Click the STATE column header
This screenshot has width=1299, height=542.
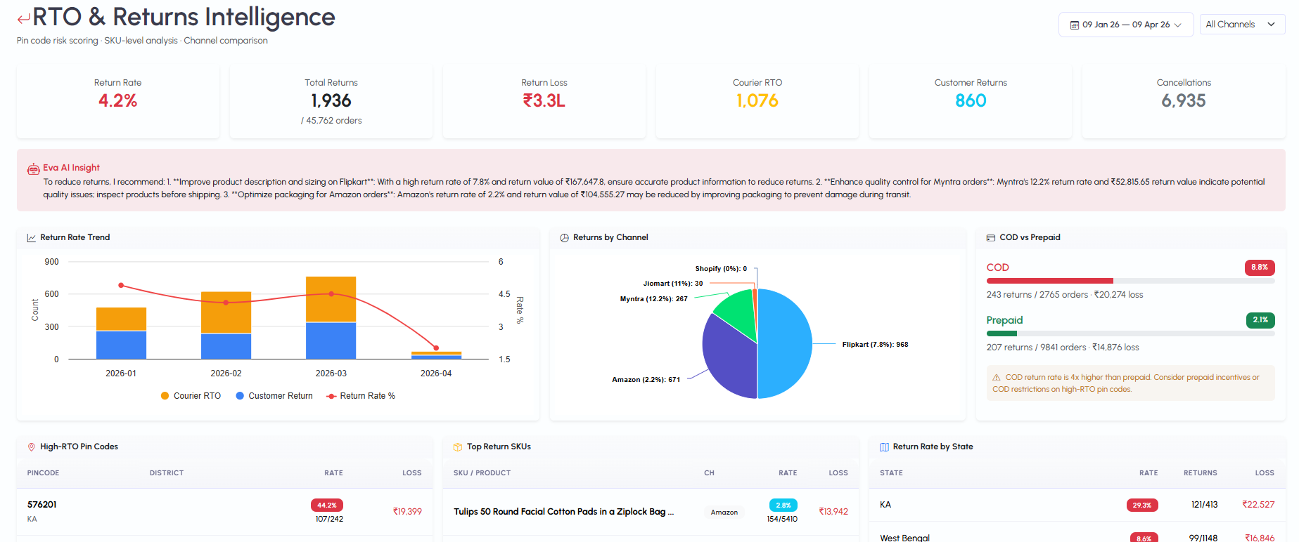tap(891, 473)
